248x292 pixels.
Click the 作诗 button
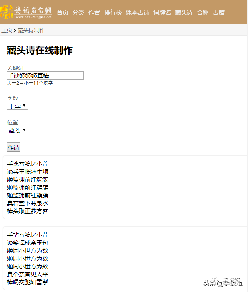pyautogui.click(x=14, y=147)
